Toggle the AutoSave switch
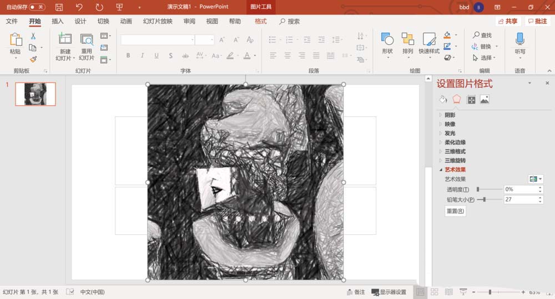 coord(37,7)
